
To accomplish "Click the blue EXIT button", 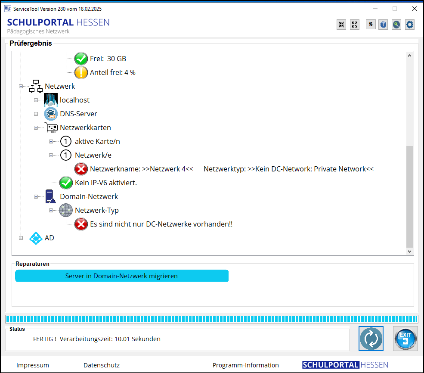I will 405,339.
